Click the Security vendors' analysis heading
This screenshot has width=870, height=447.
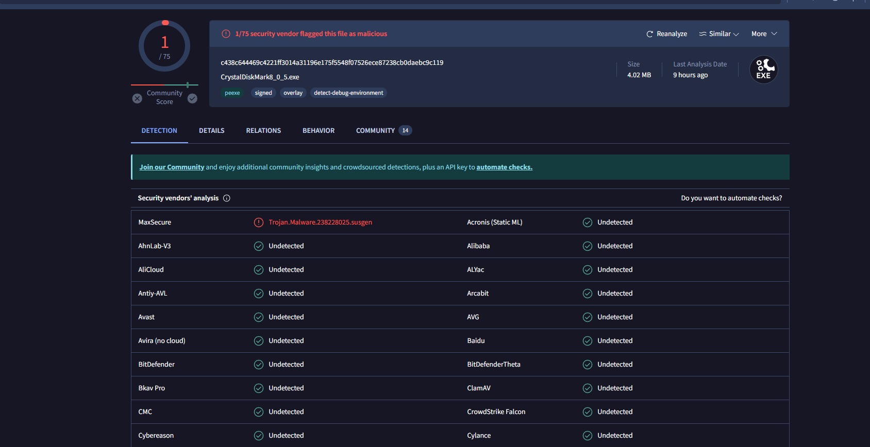(178, 198)
